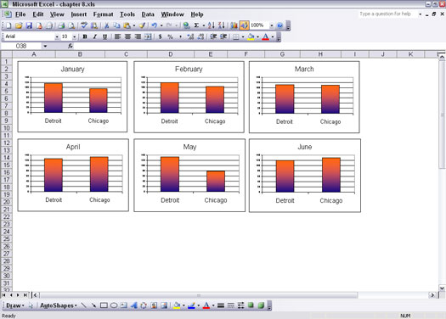Click the Chart Wizard icon
The height and width of the screenshot is (319, 446).
coord(234,25)
